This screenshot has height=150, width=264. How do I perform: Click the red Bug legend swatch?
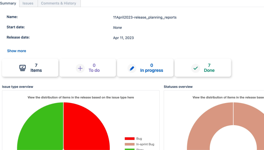[x=130, y=138]
